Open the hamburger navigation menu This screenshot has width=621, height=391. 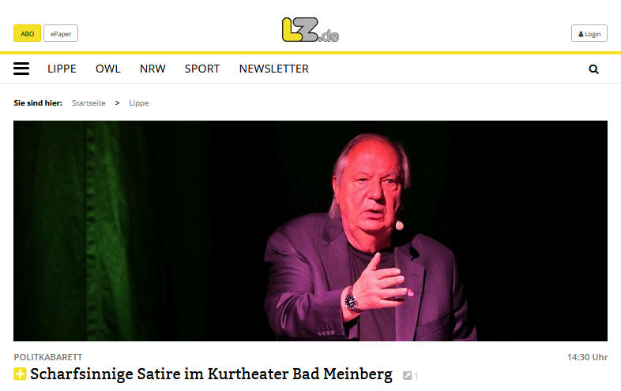point(21,69)
